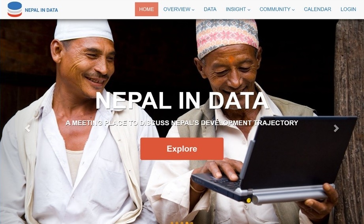Select the first carousel indicator dot
Screen dimensions: 364x224
pos(172,223)
